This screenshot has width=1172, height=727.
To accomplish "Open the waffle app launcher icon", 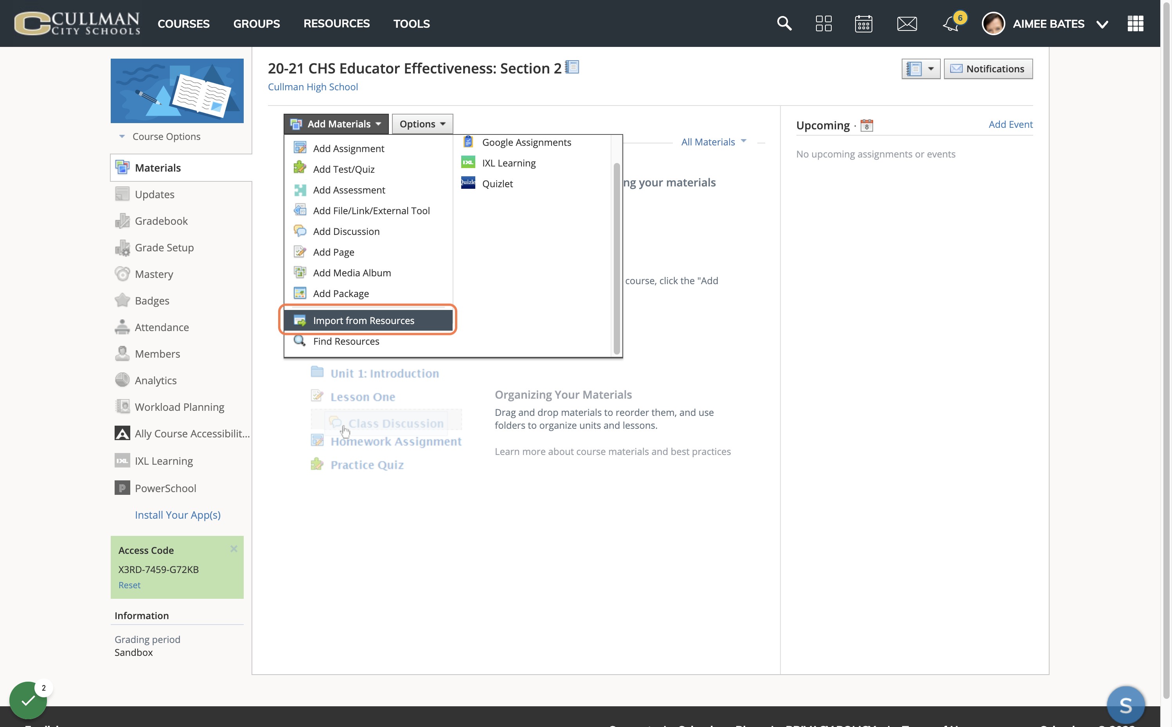I will coord(1135,23).
